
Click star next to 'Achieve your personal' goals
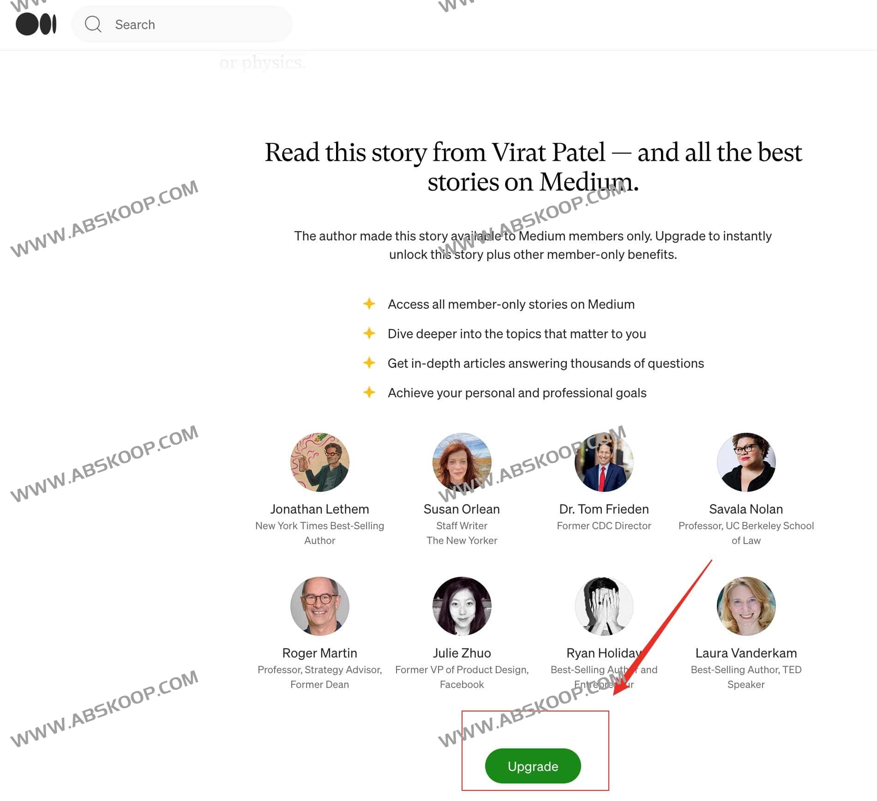tap(369, 392)
